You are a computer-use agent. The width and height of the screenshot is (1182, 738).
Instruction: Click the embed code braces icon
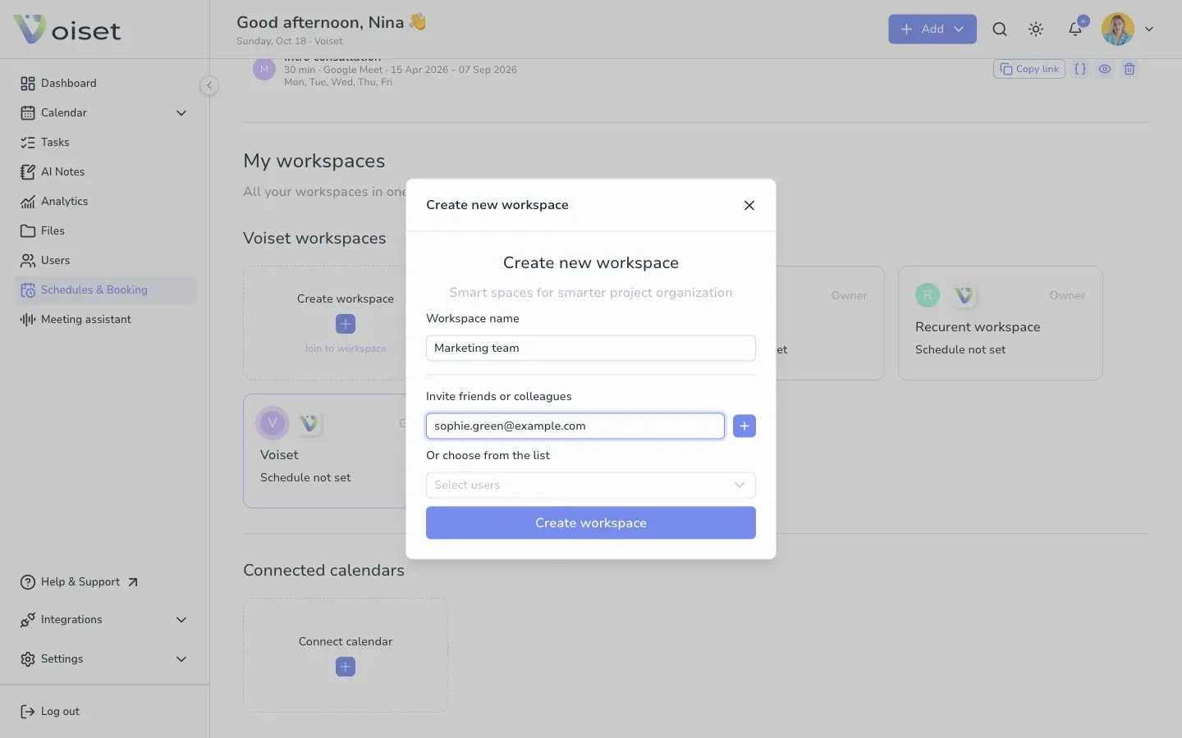point(1080,69)
